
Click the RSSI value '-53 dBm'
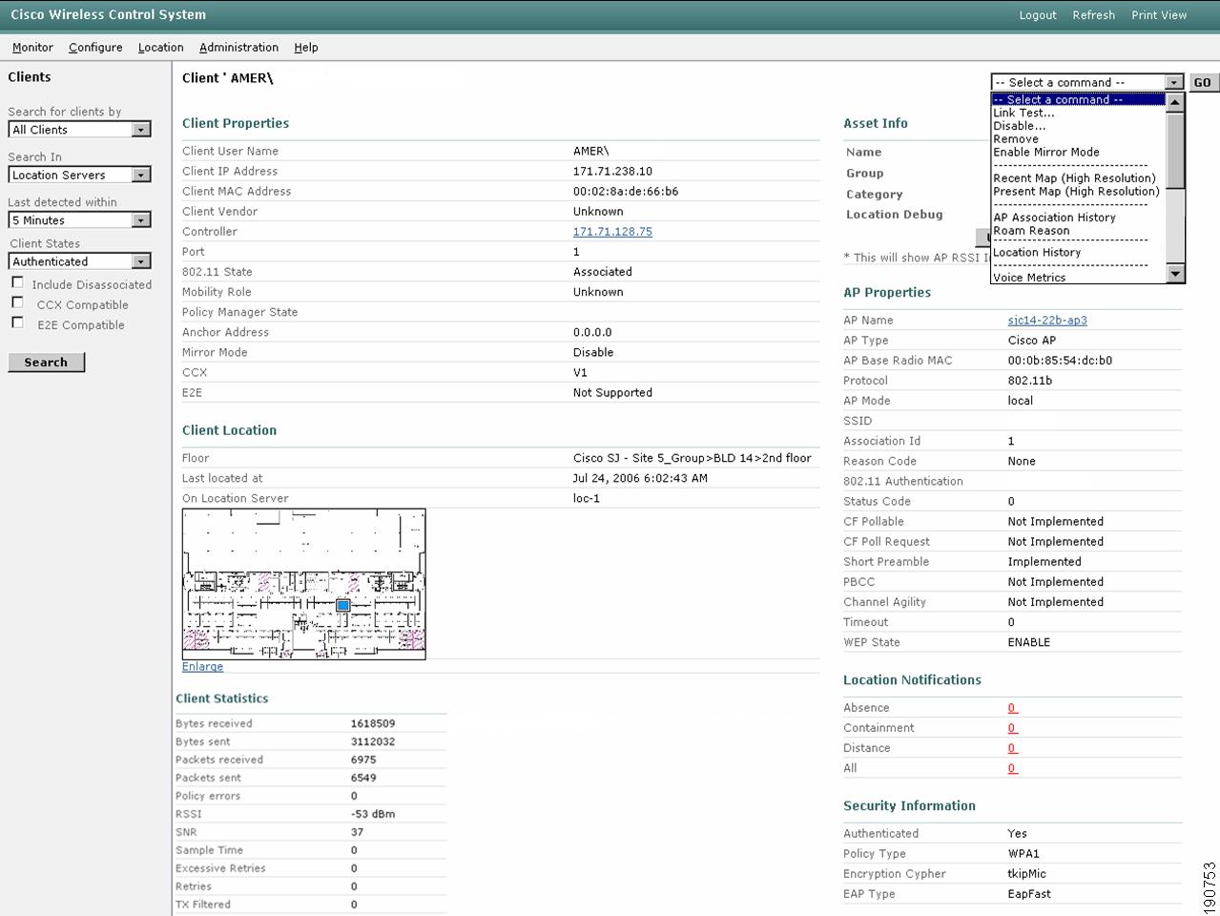click(373, 814)
